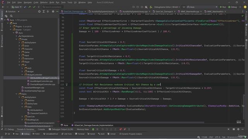The width and height of the screenshot is (248, 139).
Task: Open the Git menu
Action: [75, 2]
